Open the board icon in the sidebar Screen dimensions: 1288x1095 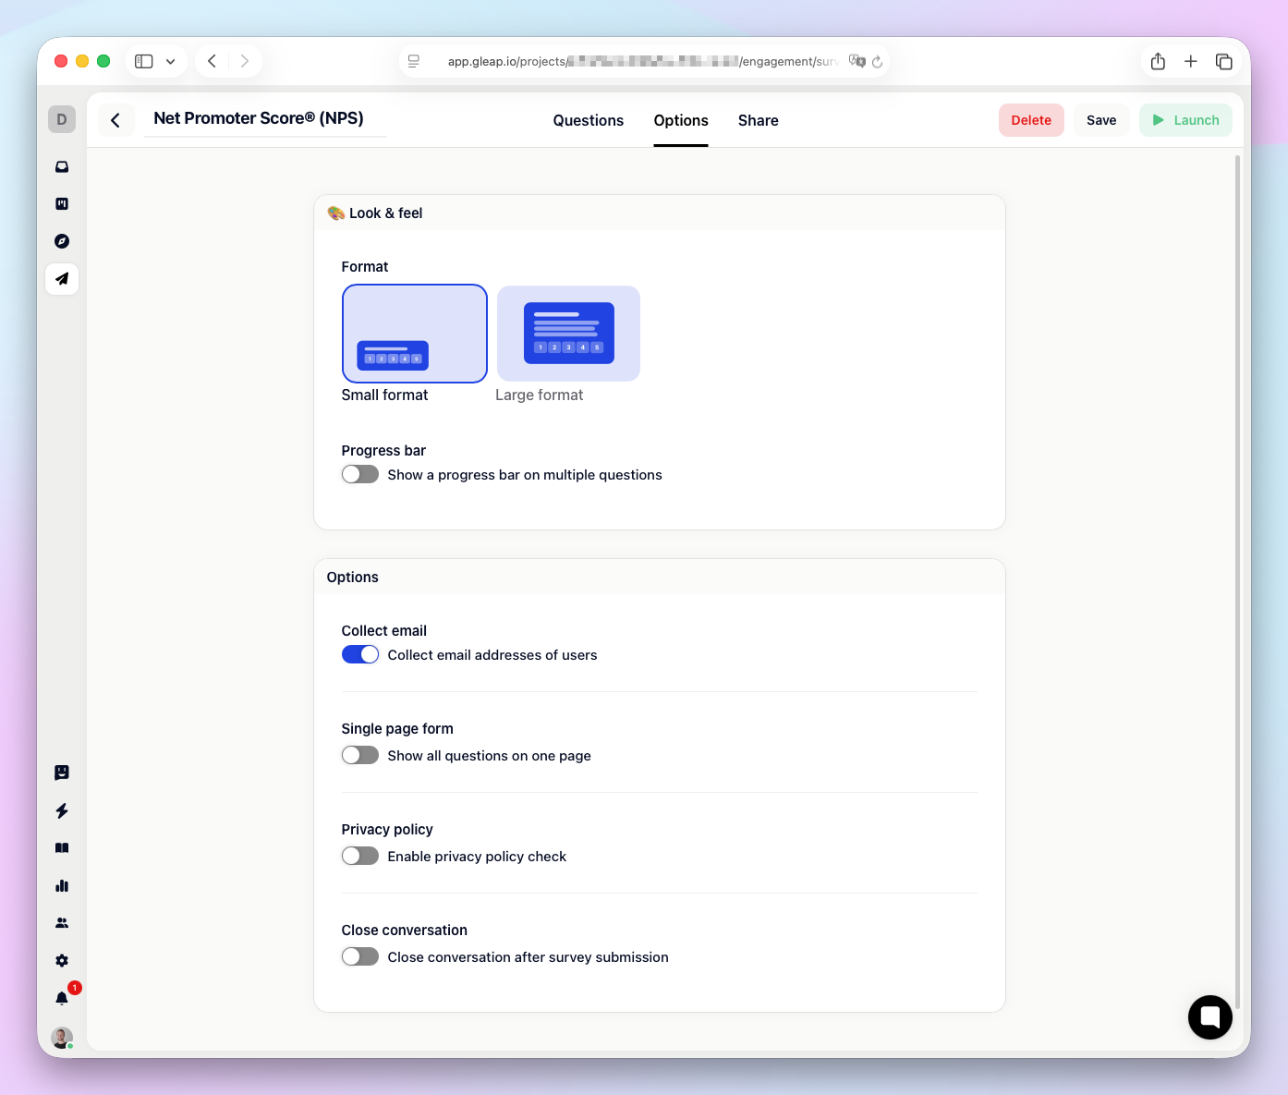62,204
